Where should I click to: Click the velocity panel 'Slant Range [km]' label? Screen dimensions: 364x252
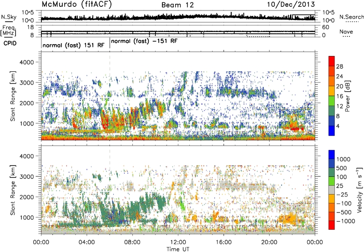13,190
